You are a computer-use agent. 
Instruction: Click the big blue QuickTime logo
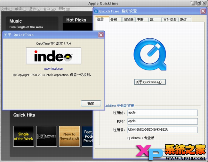(150, 54)
